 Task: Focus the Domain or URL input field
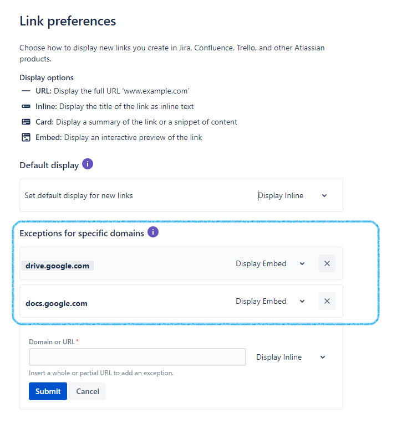[137, 357]
